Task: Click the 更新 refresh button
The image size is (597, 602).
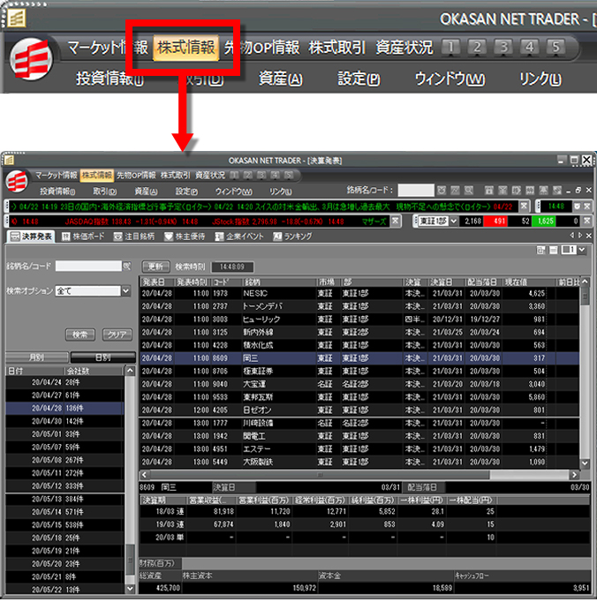Action: click(x=155, y=266)
